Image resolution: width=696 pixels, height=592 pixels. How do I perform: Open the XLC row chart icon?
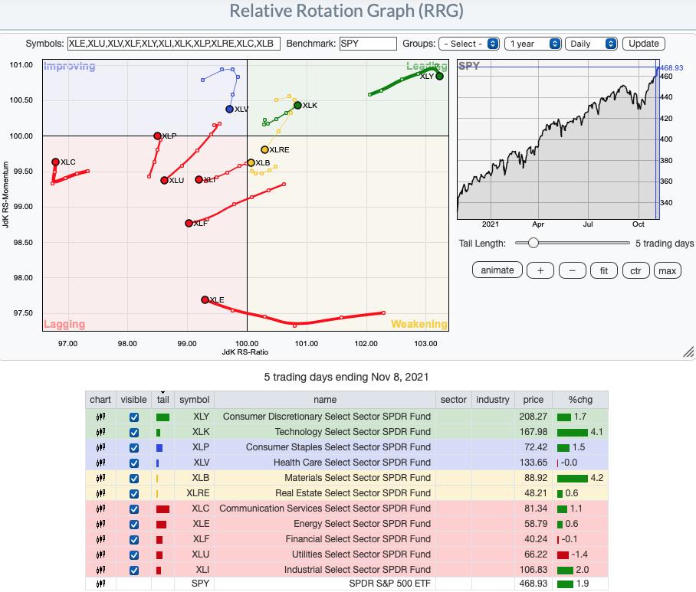pos(100,509)
